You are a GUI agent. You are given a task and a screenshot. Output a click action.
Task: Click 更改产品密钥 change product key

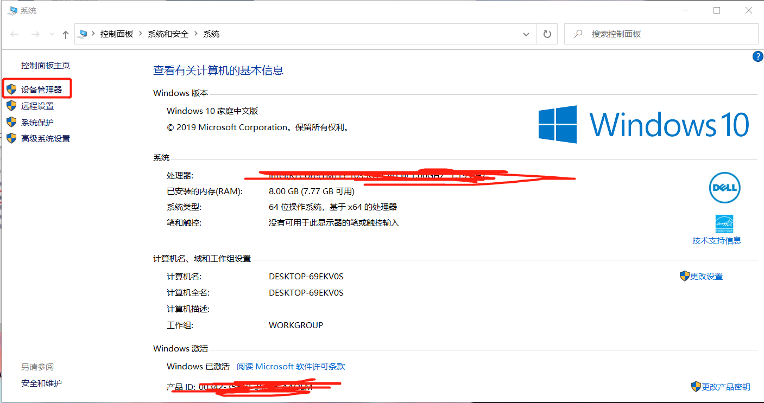(726, 387)
